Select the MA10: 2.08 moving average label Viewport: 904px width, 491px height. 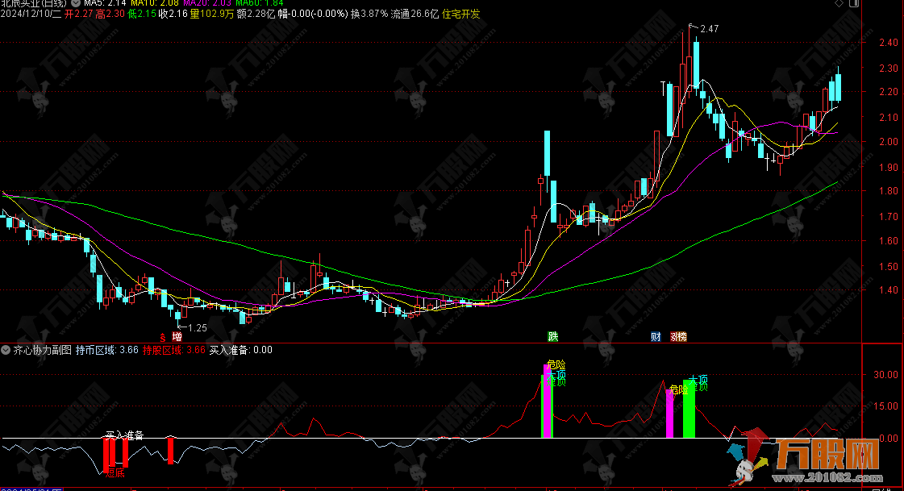[155, 3]
